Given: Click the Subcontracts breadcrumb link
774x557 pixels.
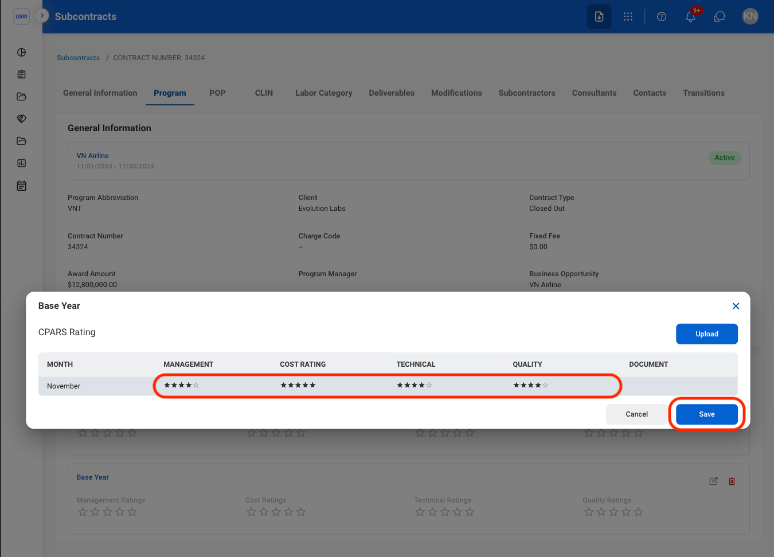Looking at the screenshot, I should click(x=78, y=58).
